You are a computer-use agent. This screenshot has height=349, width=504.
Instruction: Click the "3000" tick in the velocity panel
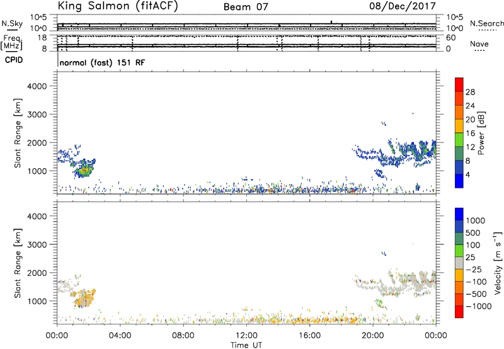click(37, 244)
